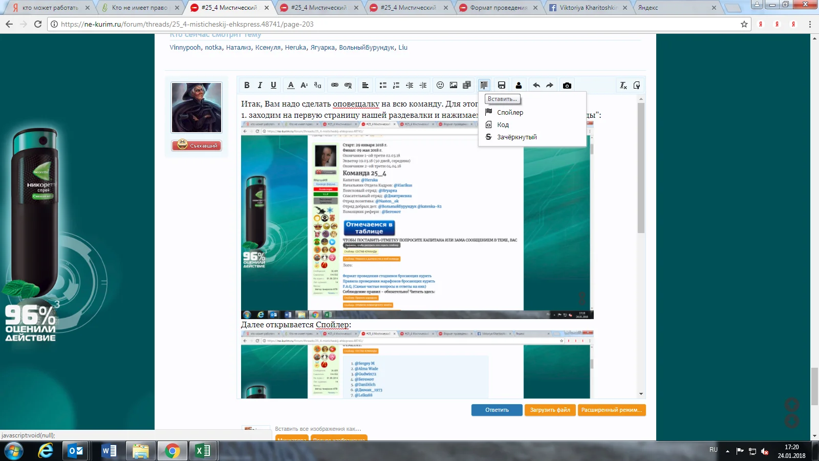The height and width of the screenshot is (461, 819).
Task: Open the smilies picker
Action: pos(440,85)
